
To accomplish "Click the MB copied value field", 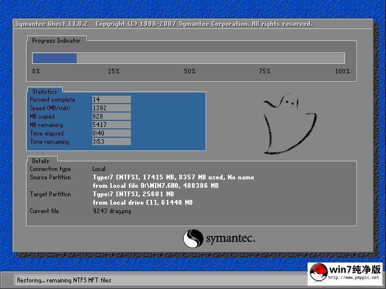I will 111,116.
